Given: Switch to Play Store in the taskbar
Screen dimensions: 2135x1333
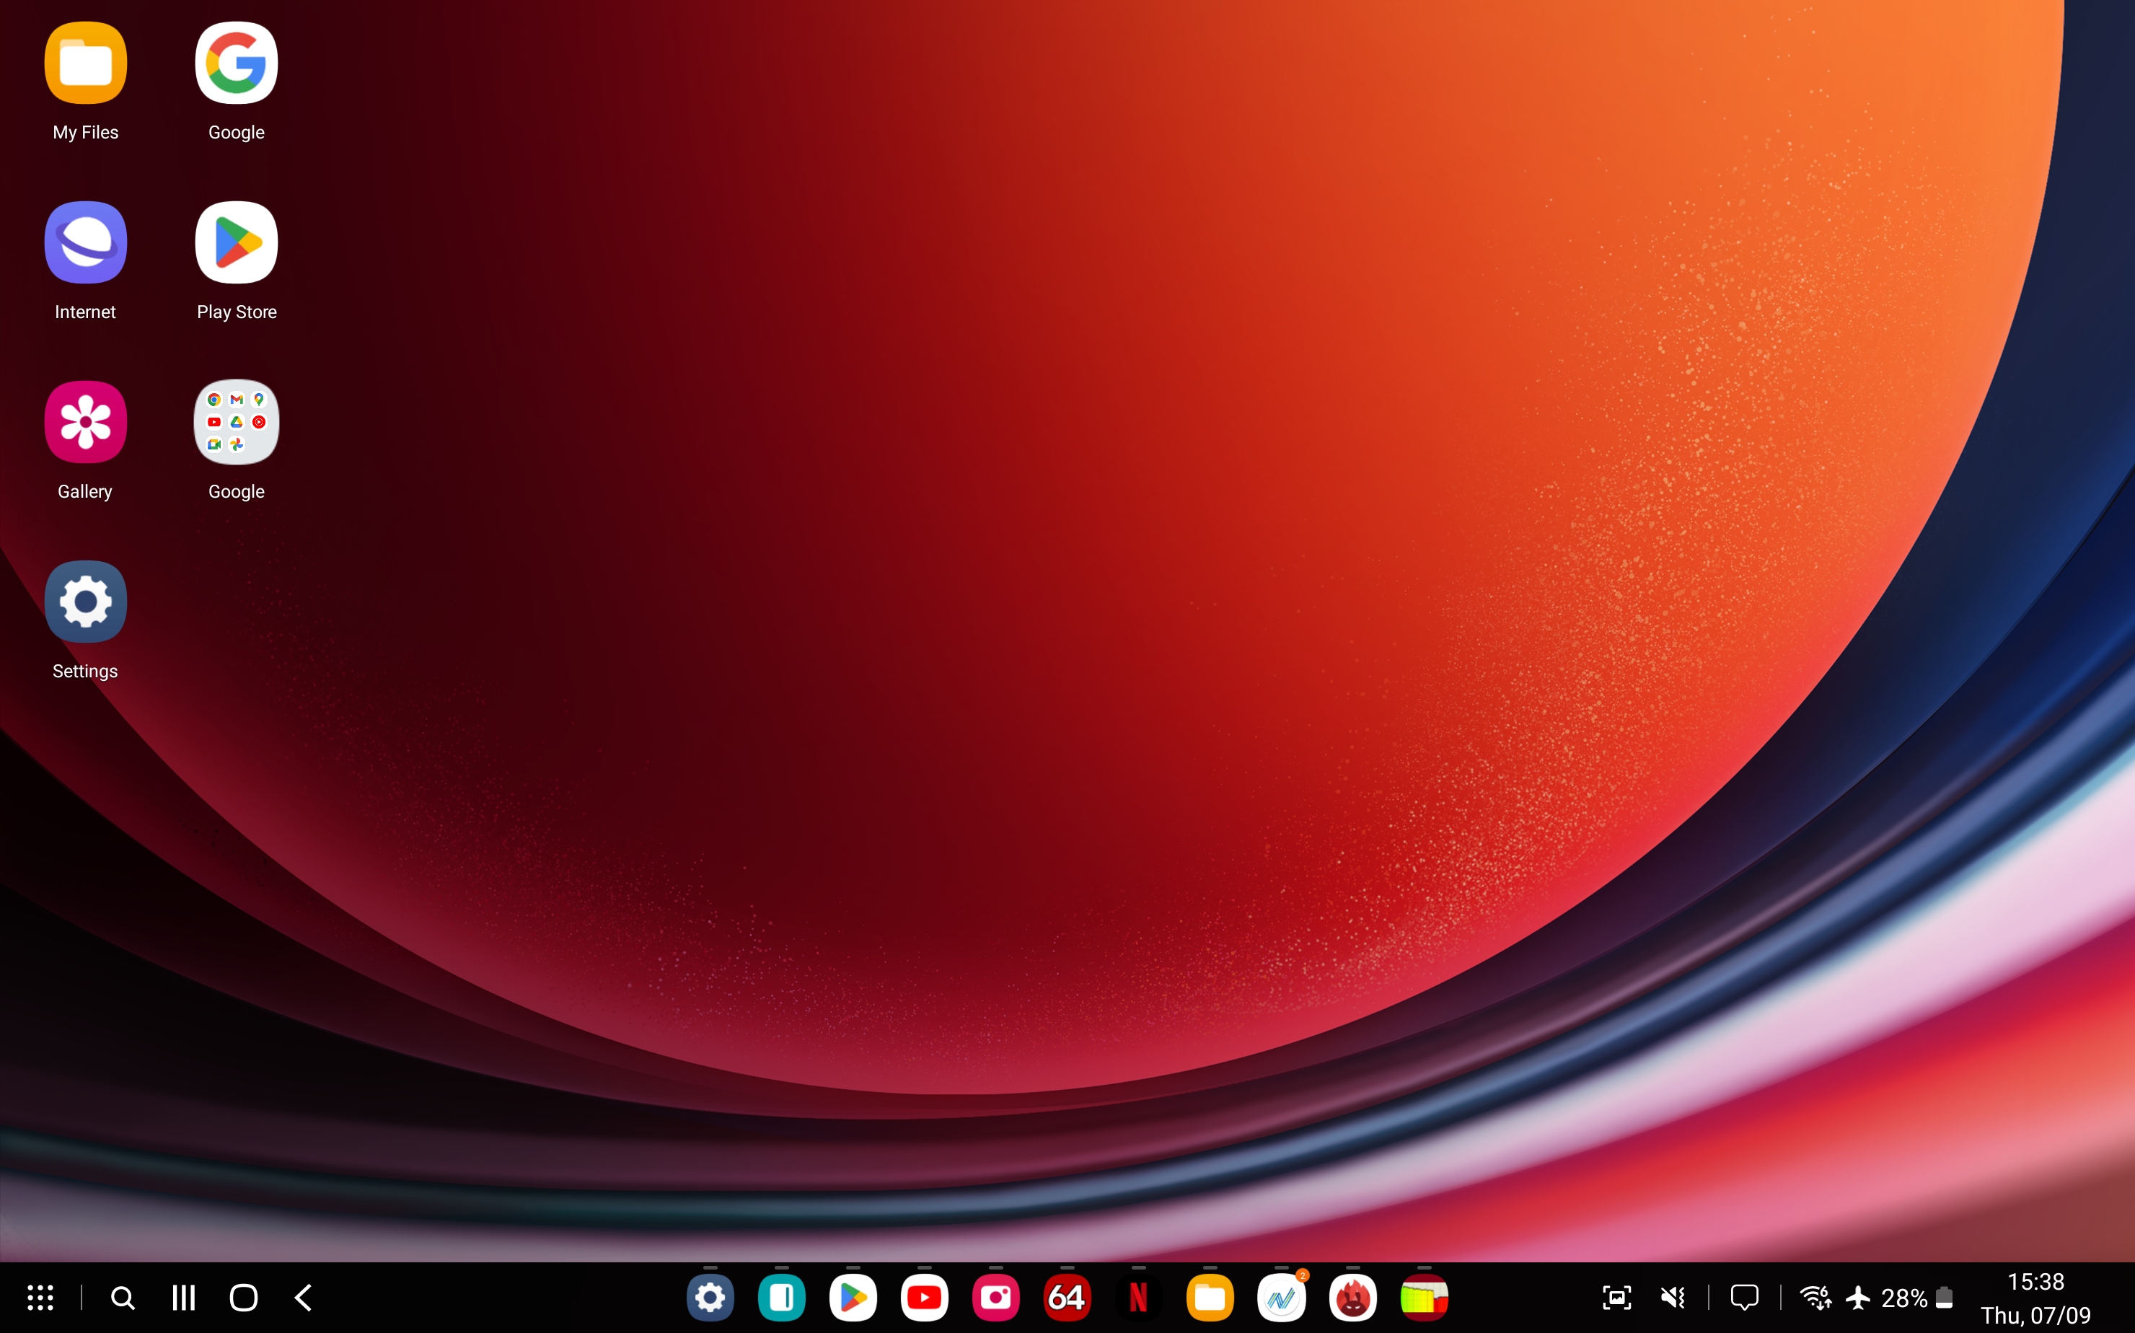Looking at the screenshot, I should click(853, 1298).
